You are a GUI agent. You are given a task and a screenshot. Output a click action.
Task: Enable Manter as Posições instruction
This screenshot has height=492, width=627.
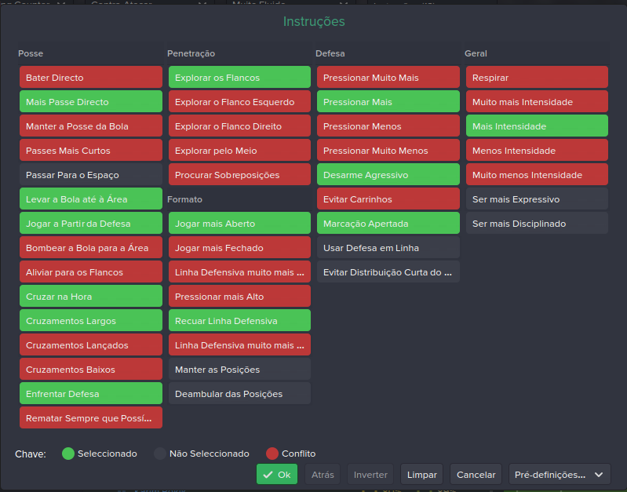click(x=239, y=370)
